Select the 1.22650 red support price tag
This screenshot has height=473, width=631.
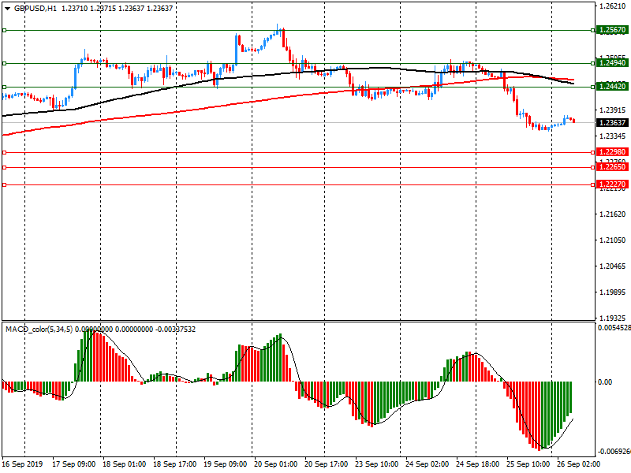613,167
